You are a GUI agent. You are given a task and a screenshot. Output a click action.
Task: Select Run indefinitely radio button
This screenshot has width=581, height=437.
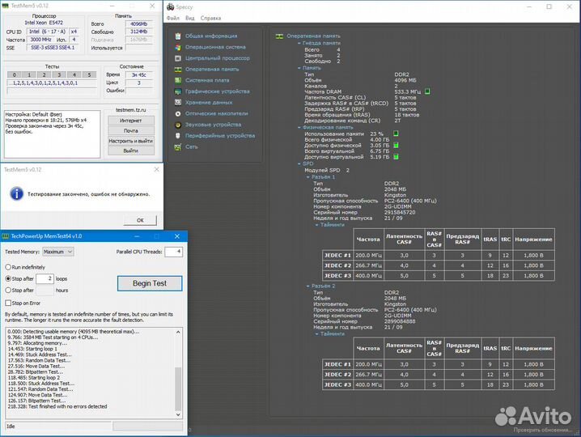point(8,266)
